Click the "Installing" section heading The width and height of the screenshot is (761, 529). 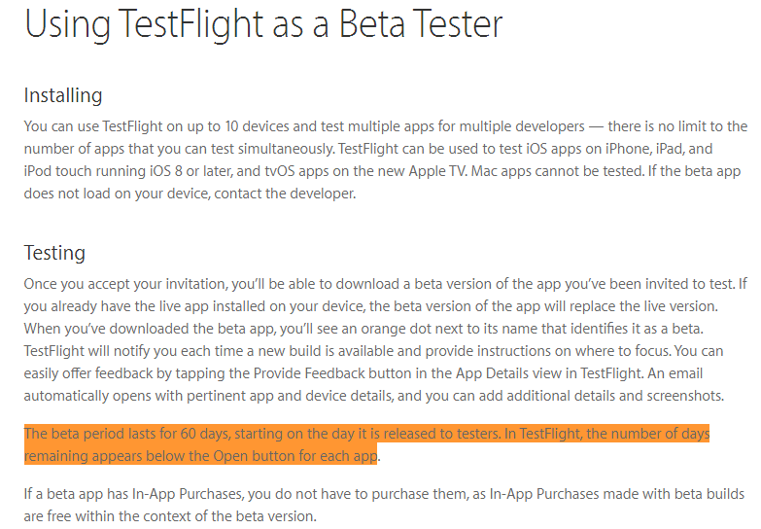pyautogui.click(x=63, y=96)
